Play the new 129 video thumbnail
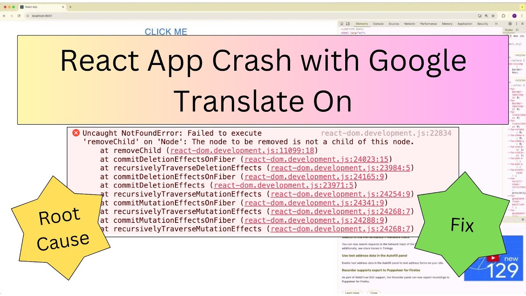Image resolution: width=526 pixels, height=296 pixels. 493,258
